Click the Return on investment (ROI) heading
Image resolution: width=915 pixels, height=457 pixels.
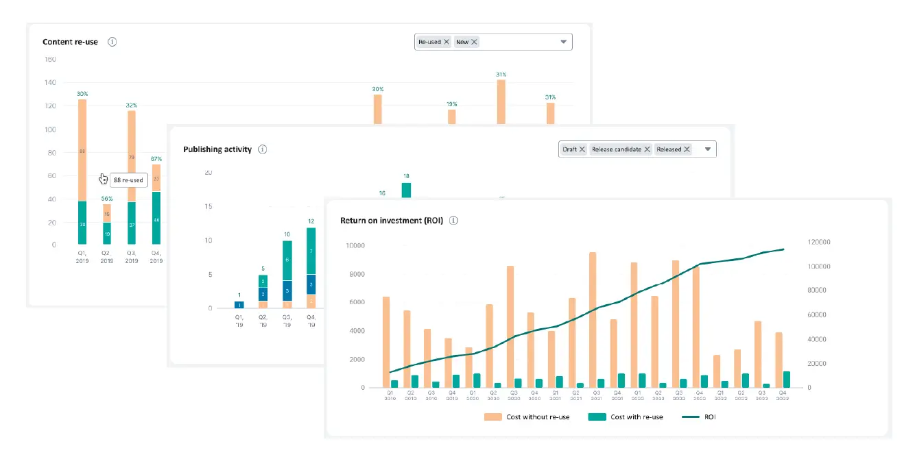(x=392, y=221)
